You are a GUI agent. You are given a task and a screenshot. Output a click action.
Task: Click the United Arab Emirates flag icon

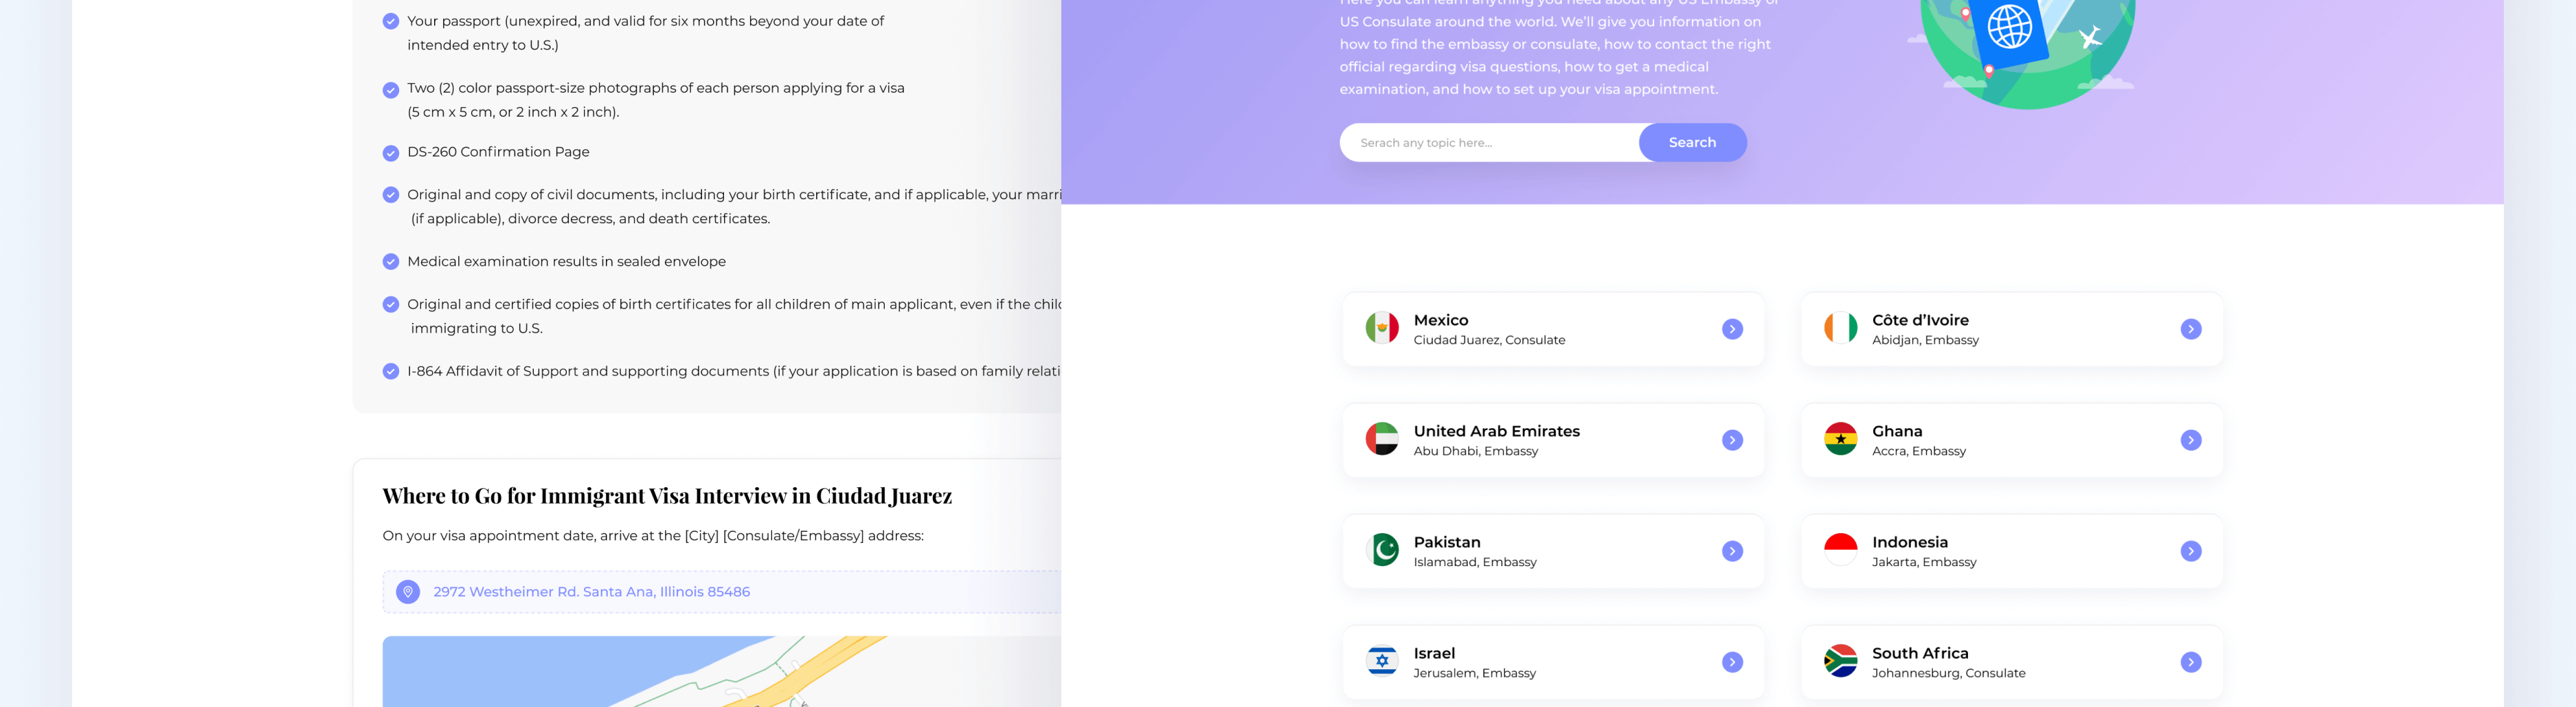point(1381,440)
